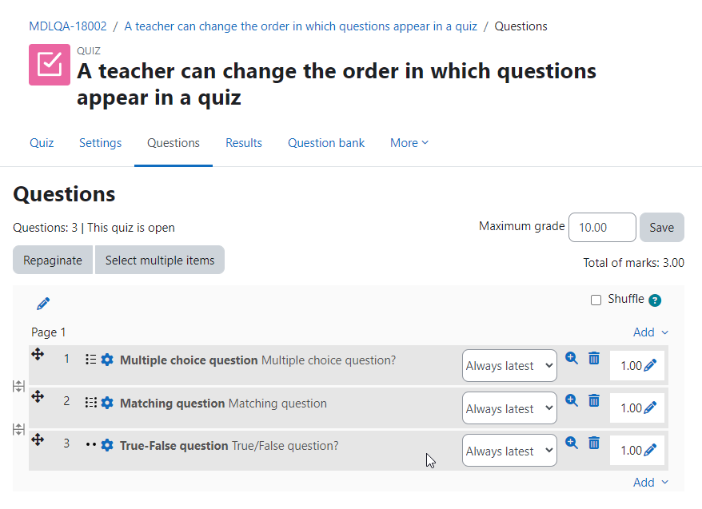Click the Maximum grade input field
Image resolution: width=702 pixels, height=509 pixels.
point(602,227)
